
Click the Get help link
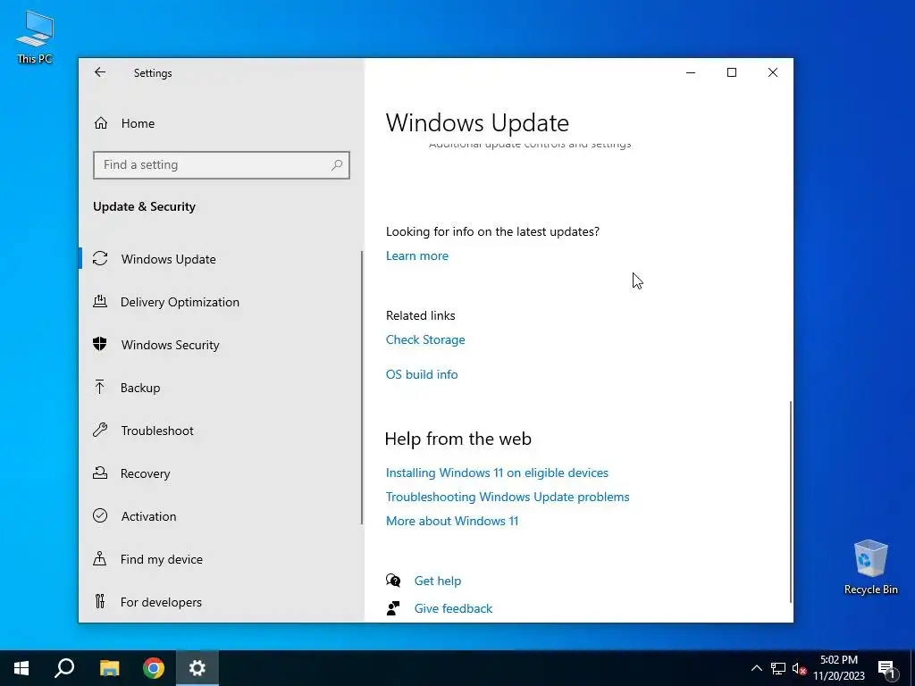[x=438, y=581]
